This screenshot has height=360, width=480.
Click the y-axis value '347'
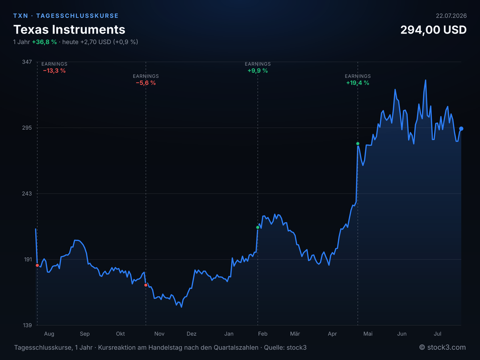(27, 62)
